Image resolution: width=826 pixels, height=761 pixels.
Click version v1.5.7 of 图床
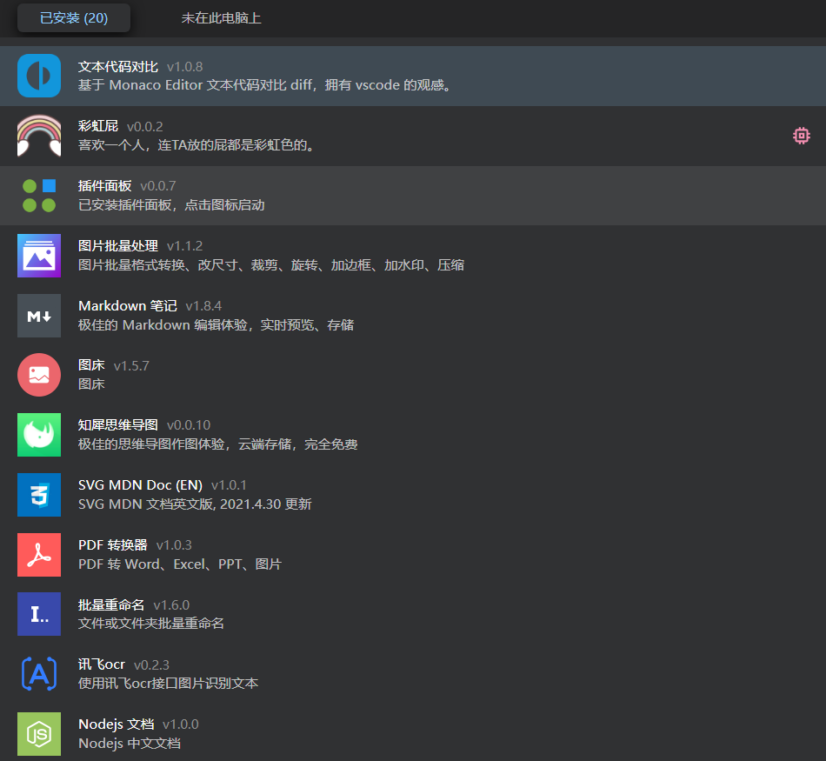coord(131,366)
